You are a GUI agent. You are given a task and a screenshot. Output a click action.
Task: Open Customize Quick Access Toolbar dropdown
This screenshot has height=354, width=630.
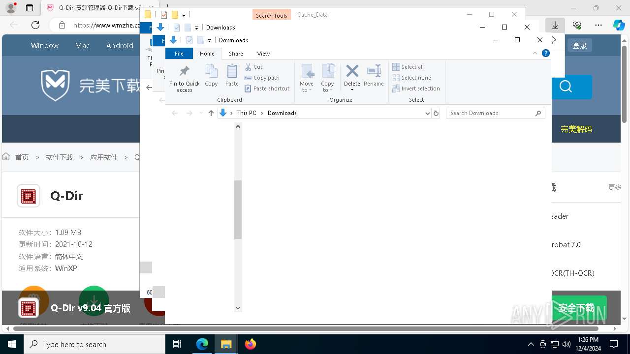click(209, 40)
